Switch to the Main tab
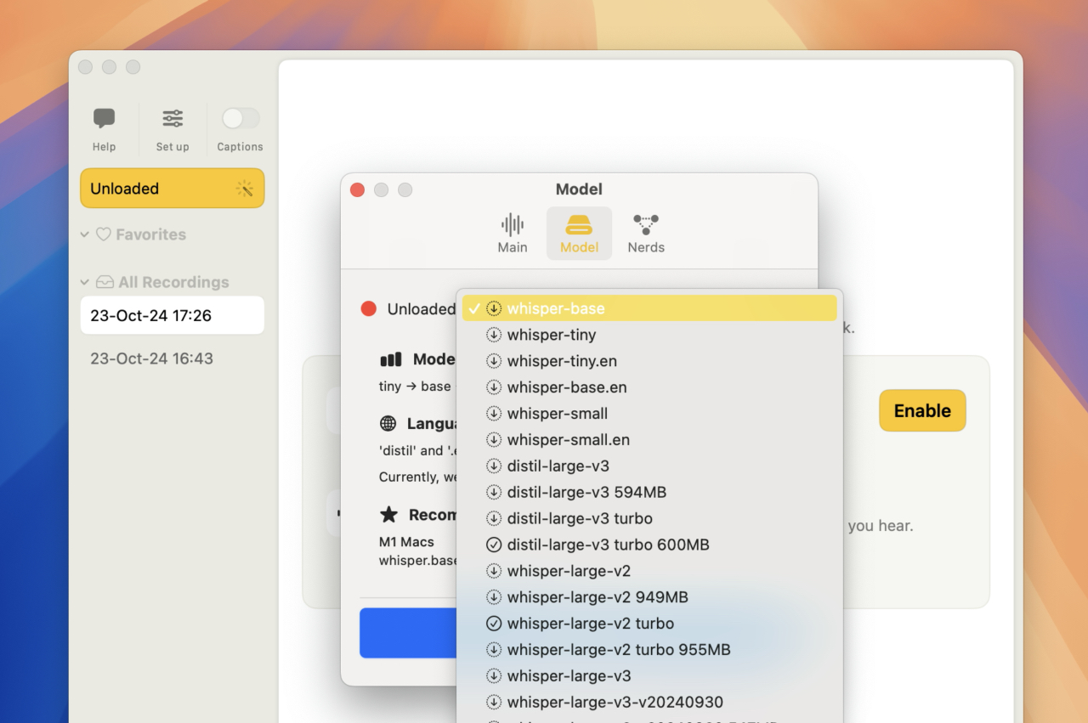The image size is (1088, 723). point(513,234)
